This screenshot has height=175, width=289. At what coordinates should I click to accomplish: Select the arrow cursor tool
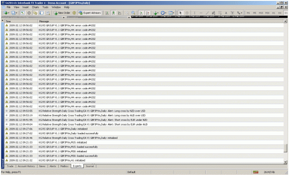180,13
